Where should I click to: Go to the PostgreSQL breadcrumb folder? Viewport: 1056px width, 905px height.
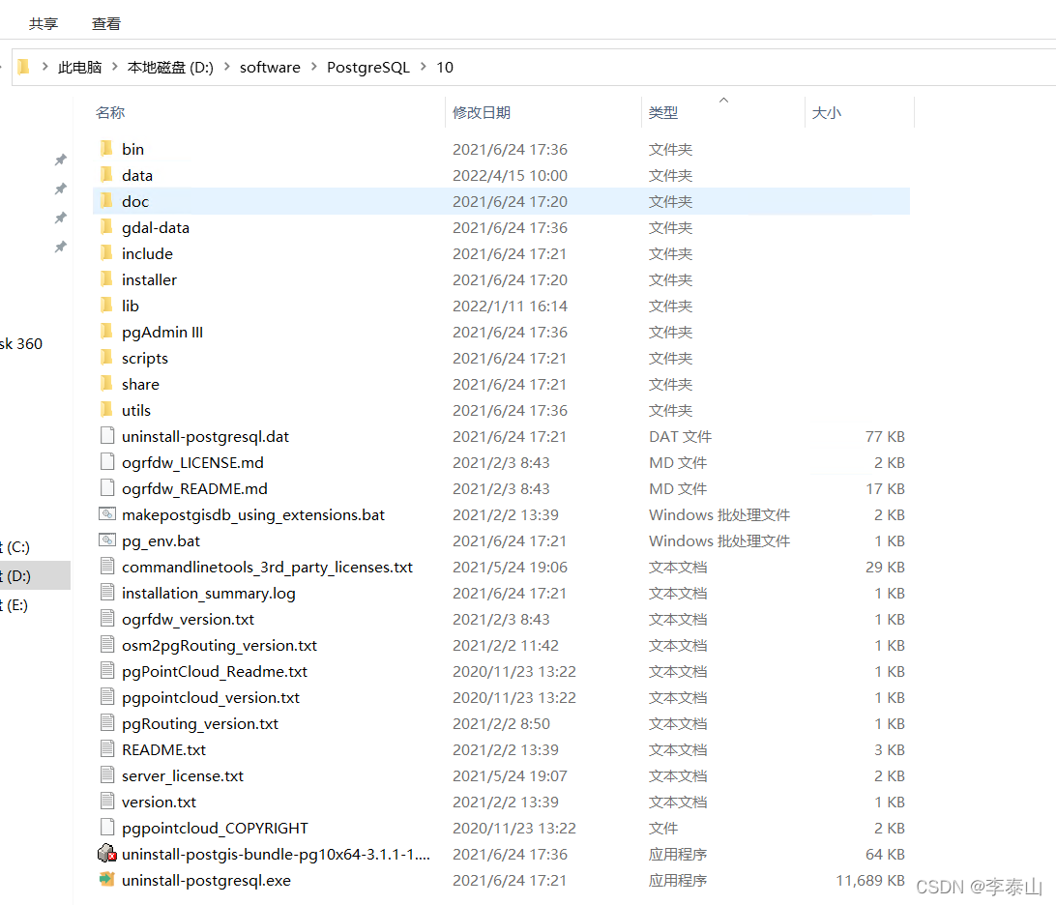[368, 68]
